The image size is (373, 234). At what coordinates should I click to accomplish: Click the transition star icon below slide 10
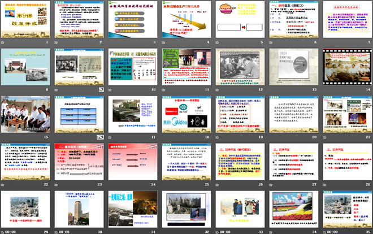click(110, 89)
